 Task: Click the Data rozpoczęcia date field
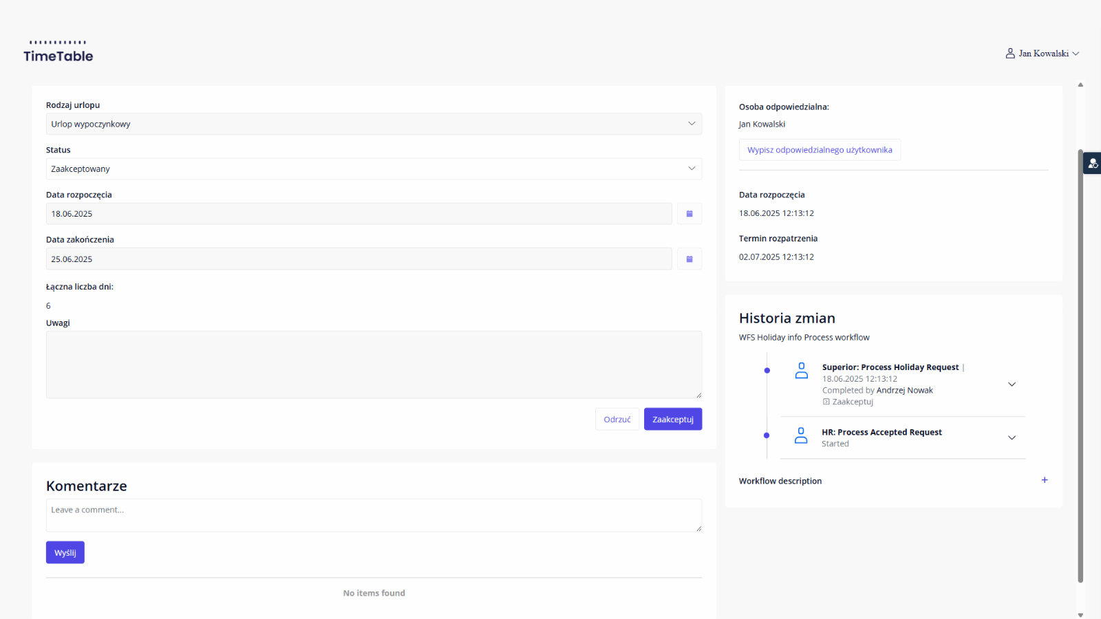point(359,214)
